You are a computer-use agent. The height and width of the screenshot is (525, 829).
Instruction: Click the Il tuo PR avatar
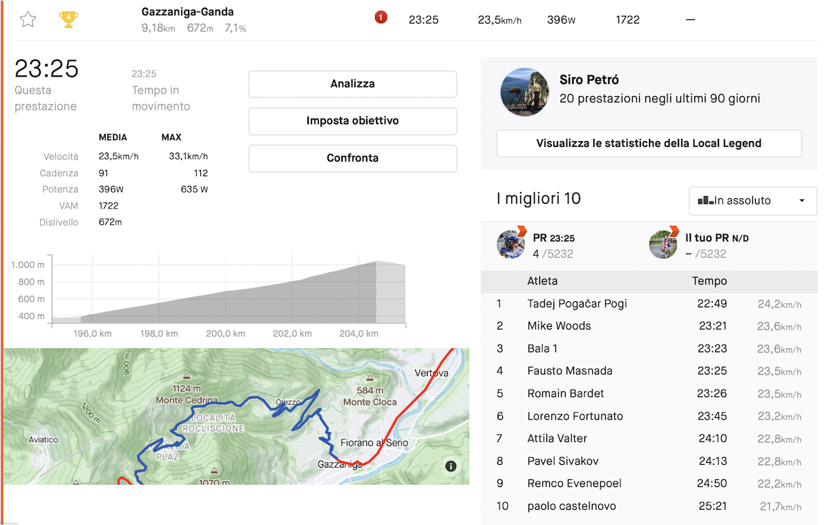663,244
